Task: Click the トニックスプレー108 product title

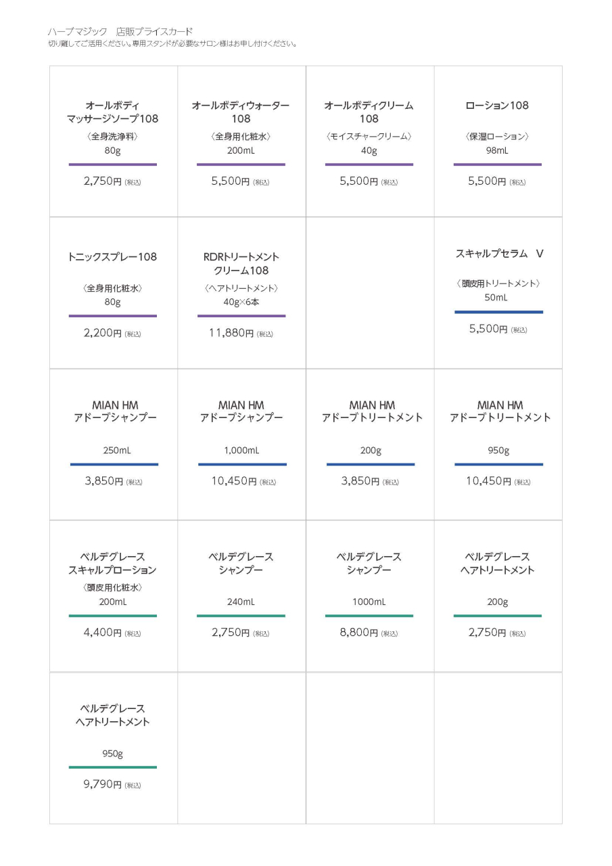Action: point(112,257)
